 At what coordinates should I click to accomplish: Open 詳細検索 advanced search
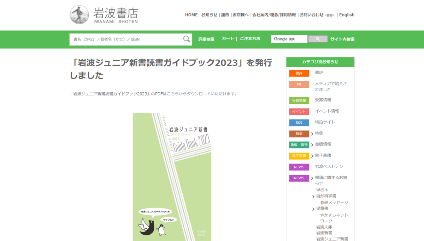[x=206, y=39]
